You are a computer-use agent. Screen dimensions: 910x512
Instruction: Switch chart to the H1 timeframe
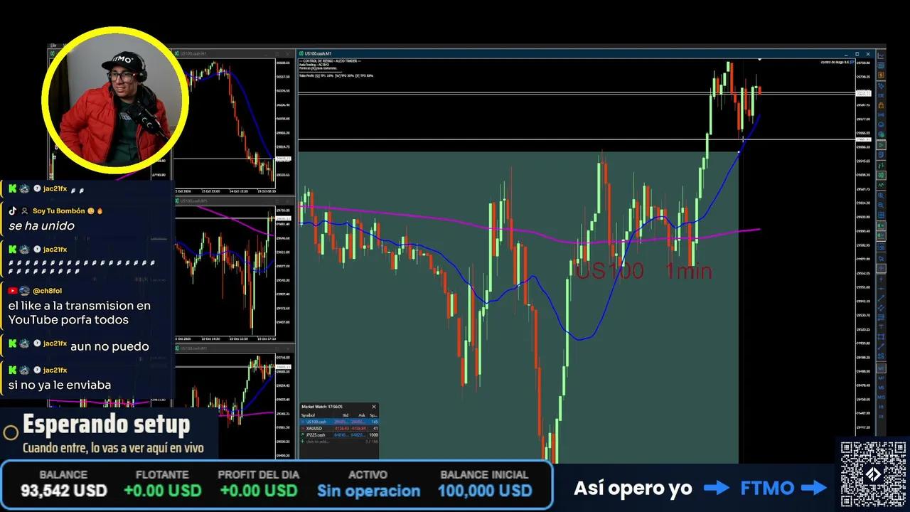[x=881, y=407]
